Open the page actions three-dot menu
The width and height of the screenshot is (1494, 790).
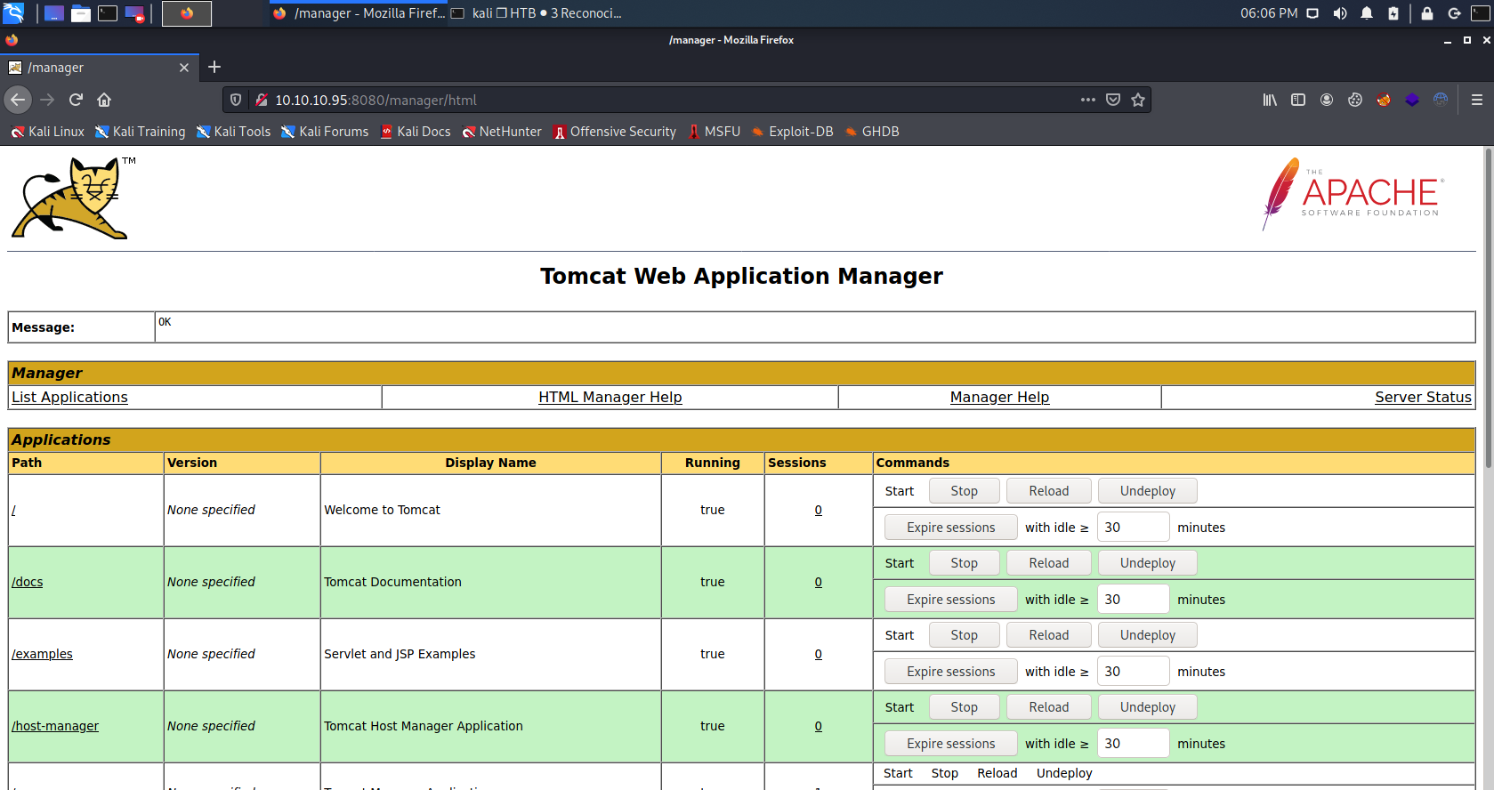tap(1087, 100)
